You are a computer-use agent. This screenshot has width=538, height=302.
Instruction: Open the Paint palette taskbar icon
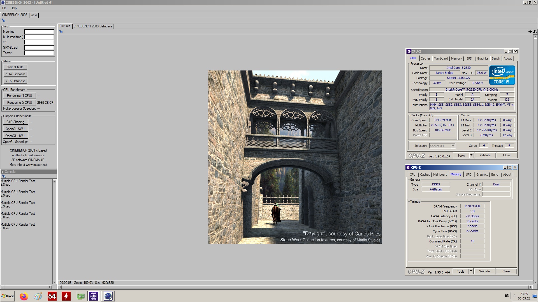pos(38,296)
